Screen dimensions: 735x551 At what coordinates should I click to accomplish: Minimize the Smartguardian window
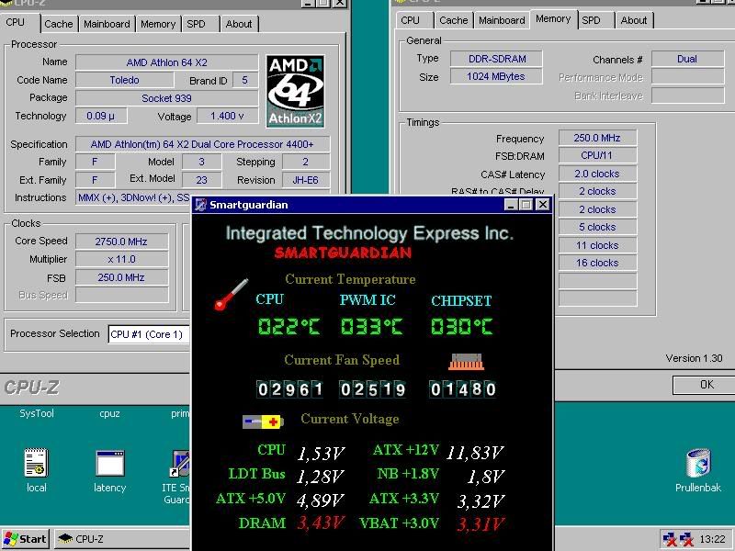tap(511, 205)
